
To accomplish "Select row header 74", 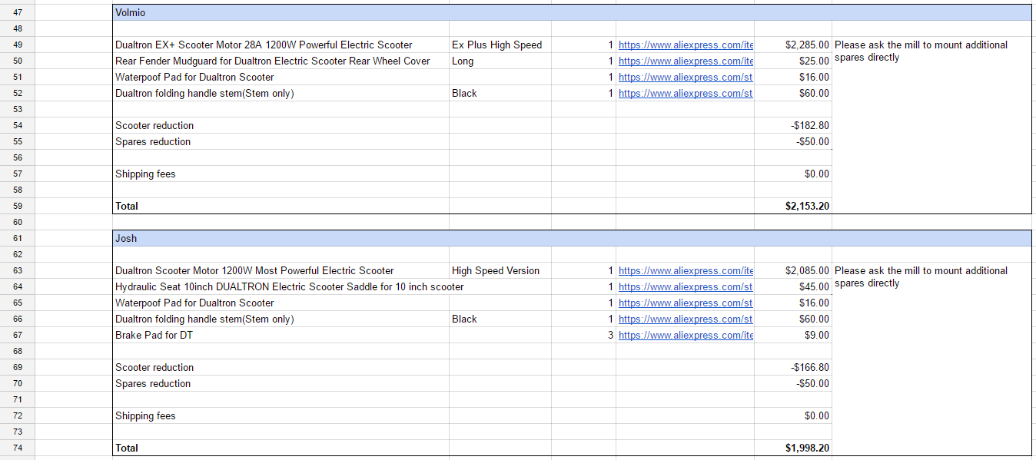I will pyautogui.click(x=18, y=448).
